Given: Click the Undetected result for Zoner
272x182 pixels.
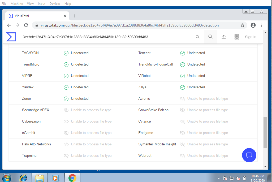Looking at the screenshot, I should (80, 98).
